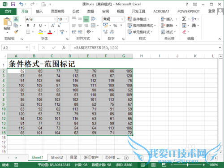Select the Format Painter brush
The height and width of the screenshot is (168, 224).
coord(16,32)
